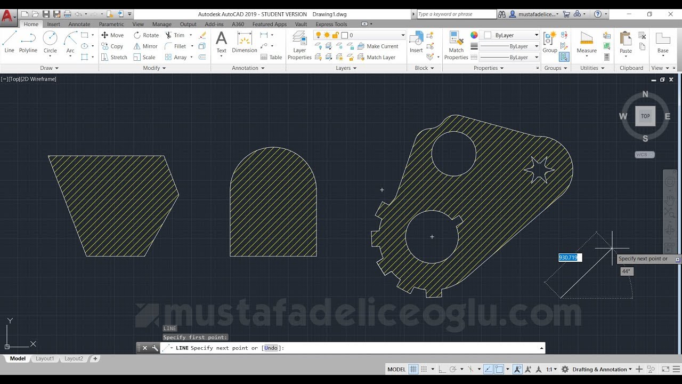This screenshot has width=682, height=384.
Task: Switch to the Parametric ribbon tab
Action: point(111,24)
